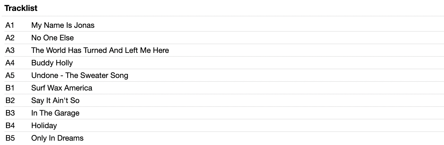This screenshot has height=145, width=444.
Task: Click position label A5
Action: point(10,75)
